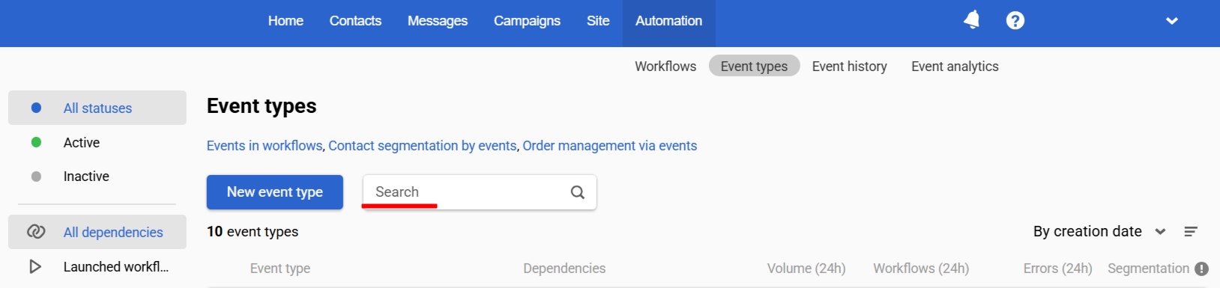1220x288 pixels.
Task: Open the Events in workflows link
Action: (265, 146)
